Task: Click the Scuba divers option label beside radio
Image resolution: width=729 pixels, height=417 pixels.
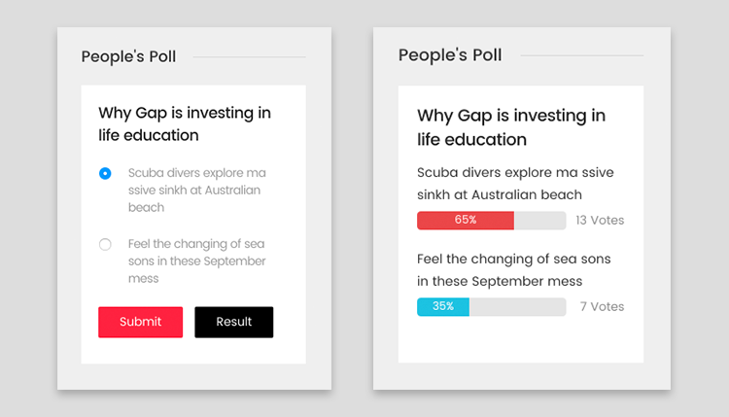Action: [196, 190]
